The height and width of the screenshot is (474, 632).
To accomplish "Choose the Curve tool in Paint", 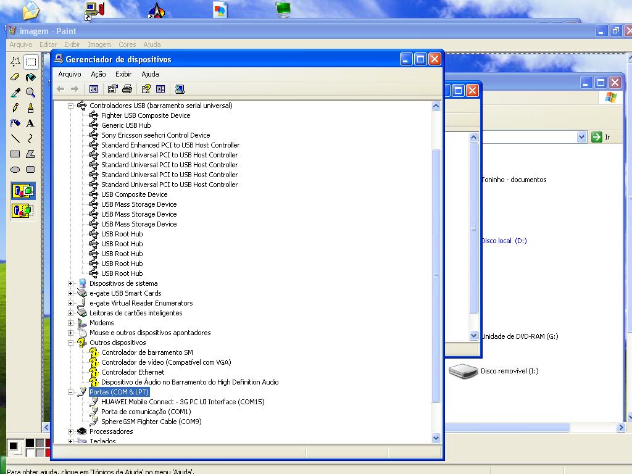I will (x=31, y=138).
